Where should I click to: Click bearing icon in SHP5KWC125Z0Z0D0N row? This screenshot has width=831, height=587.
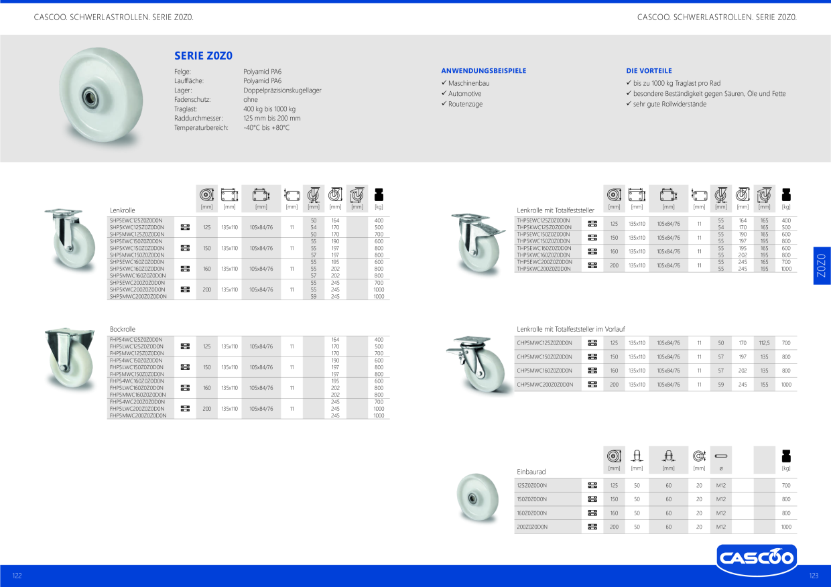186,227
